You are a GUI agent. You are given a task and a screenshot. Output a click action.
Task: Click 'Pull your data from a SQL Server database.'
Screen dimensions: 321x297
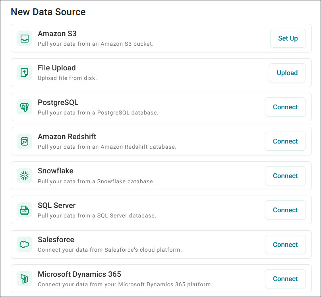(97, 215)
